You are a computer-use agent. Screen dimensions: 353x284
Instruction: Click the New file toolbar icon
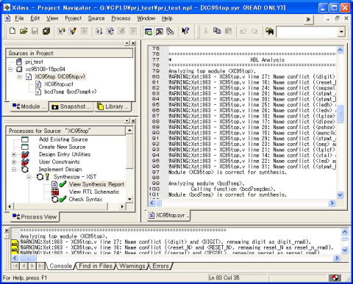click(13, 31)
